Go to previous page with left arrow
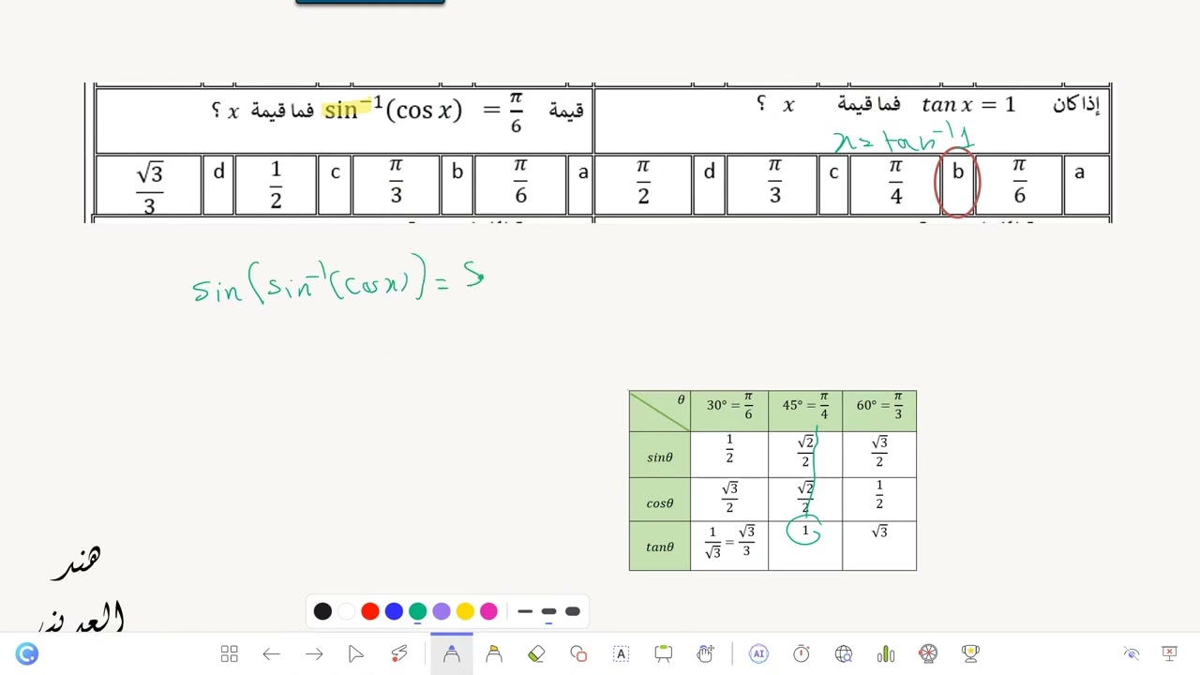The height and width of the screenshot is (675, 1200). [272, 654]
